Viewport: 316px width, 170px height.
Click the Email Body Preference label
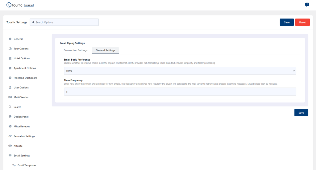[77, 60]
